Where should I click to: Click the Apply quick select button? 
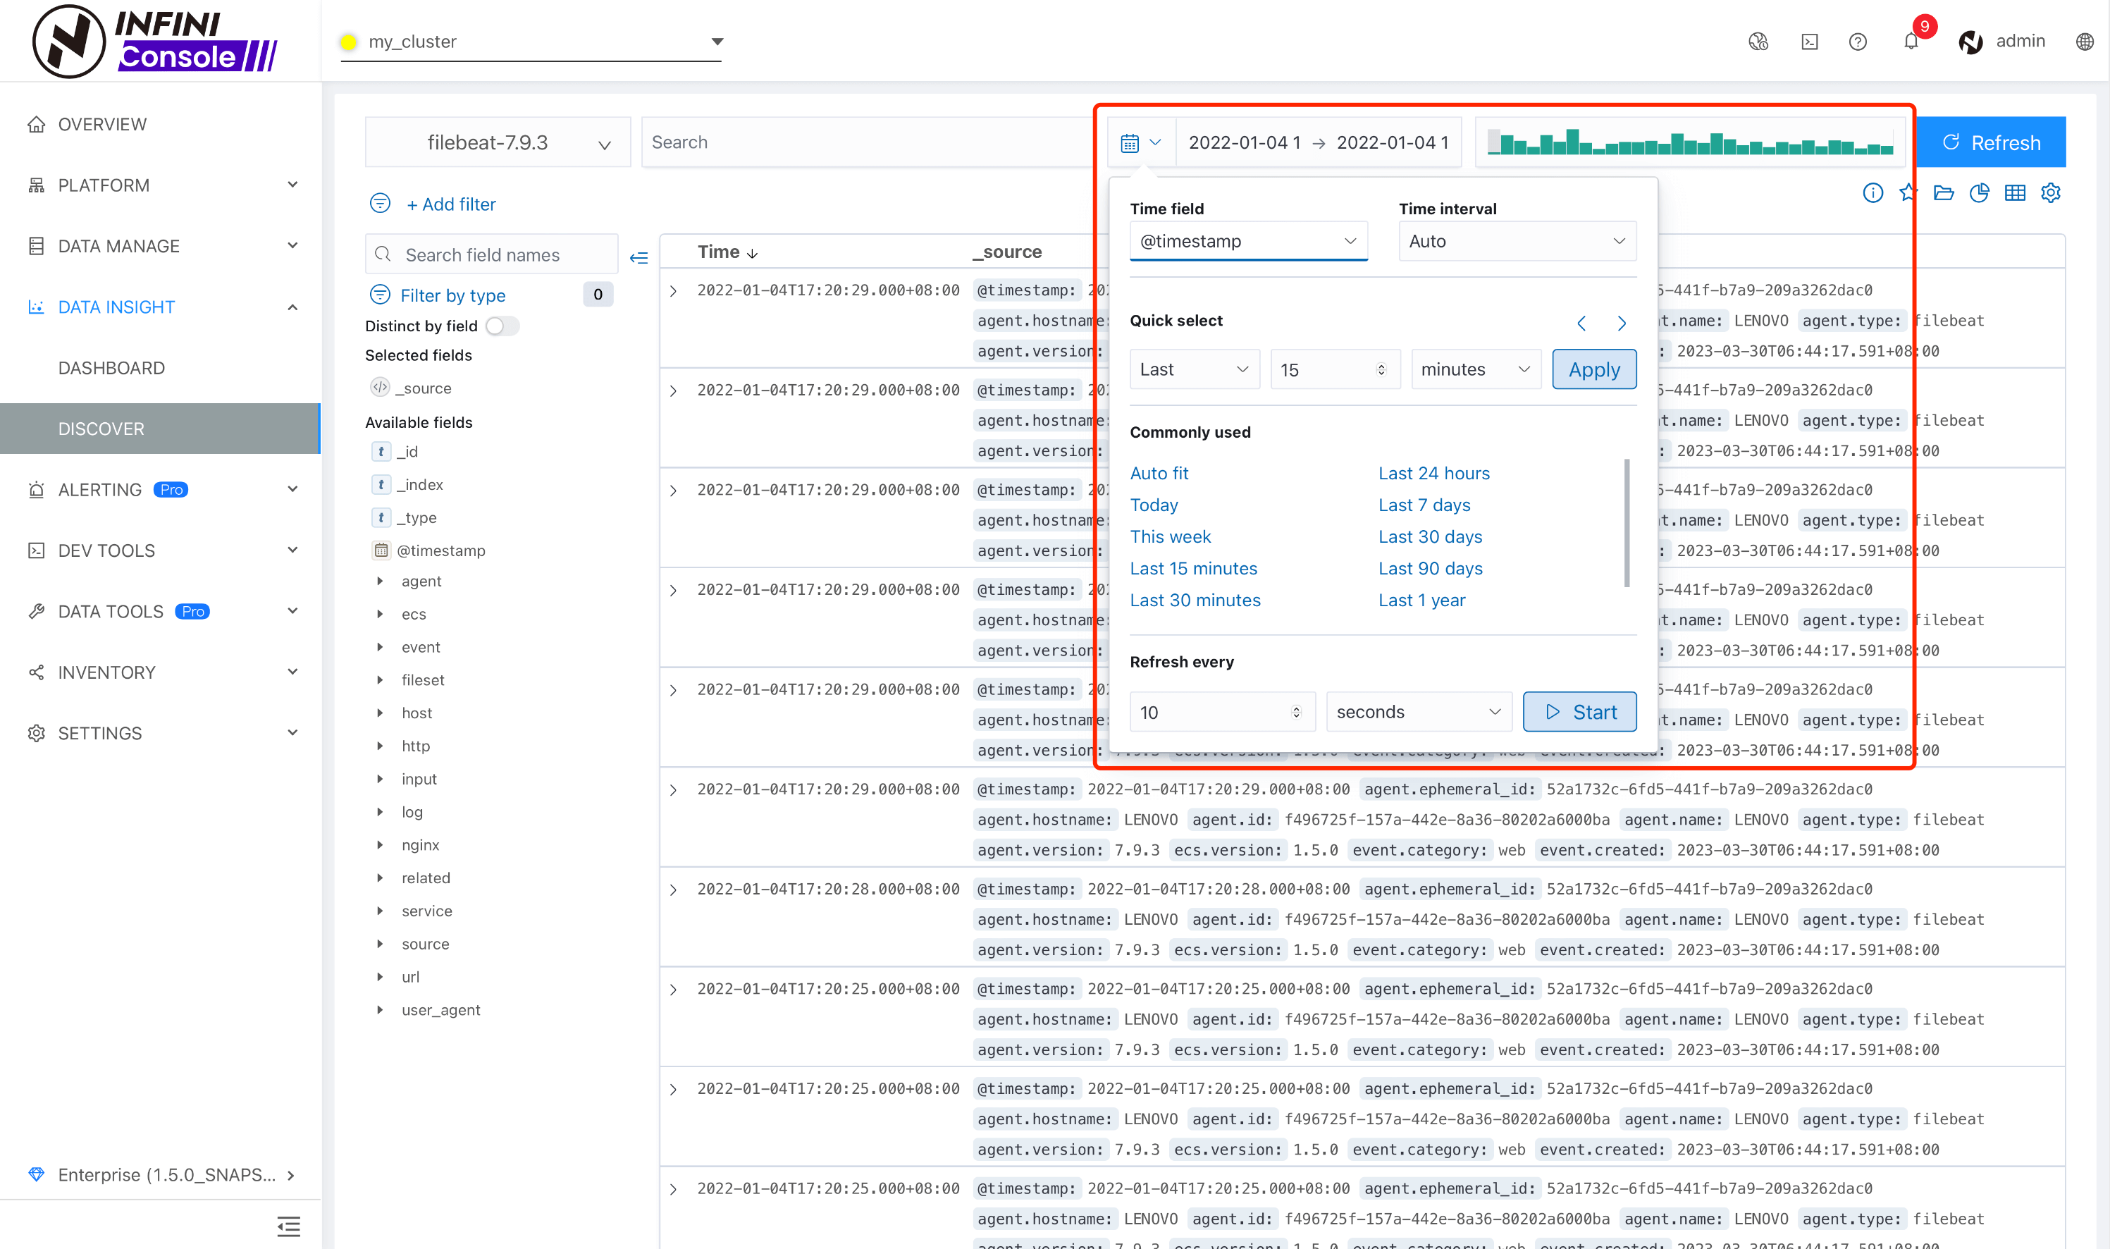pos(1593,369)
